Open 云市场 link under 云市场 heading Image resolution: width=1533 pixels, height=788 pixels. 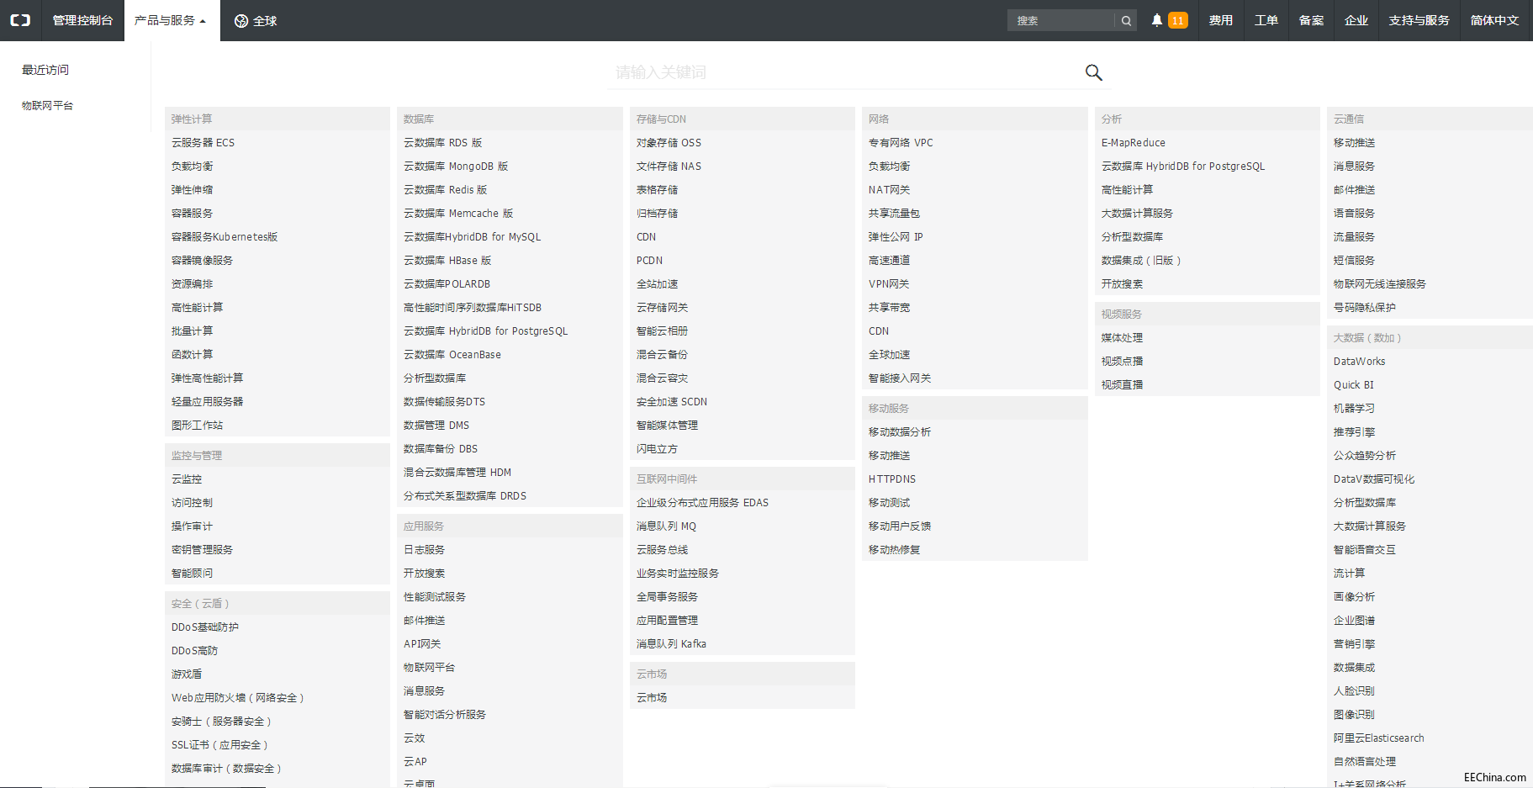tap(652, 697)
